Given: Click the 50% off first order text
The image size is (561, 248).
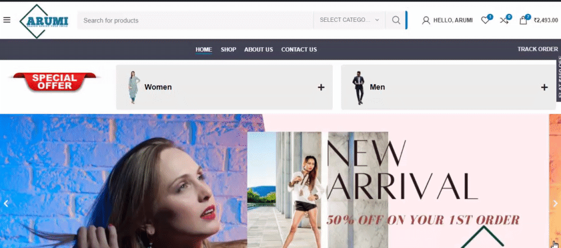Looking at the screenshot, I should click(x=422, y=220).
